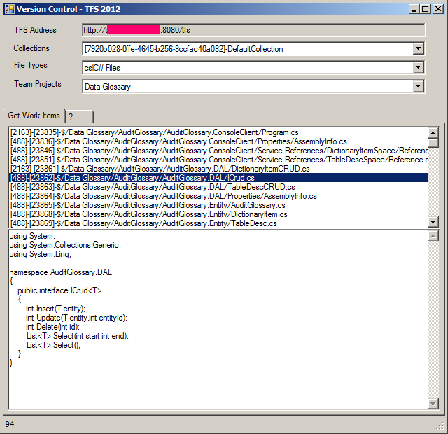Select the [23865] AuditGlossary.cs row
Image resolution: width=448 pixels, height=434 pixels.
(218, 205)
